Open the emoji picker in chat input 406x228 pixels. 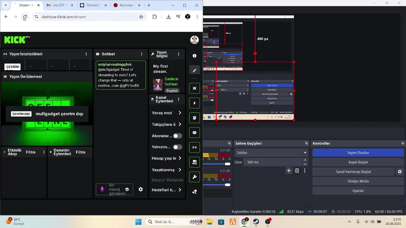[127, 189]
